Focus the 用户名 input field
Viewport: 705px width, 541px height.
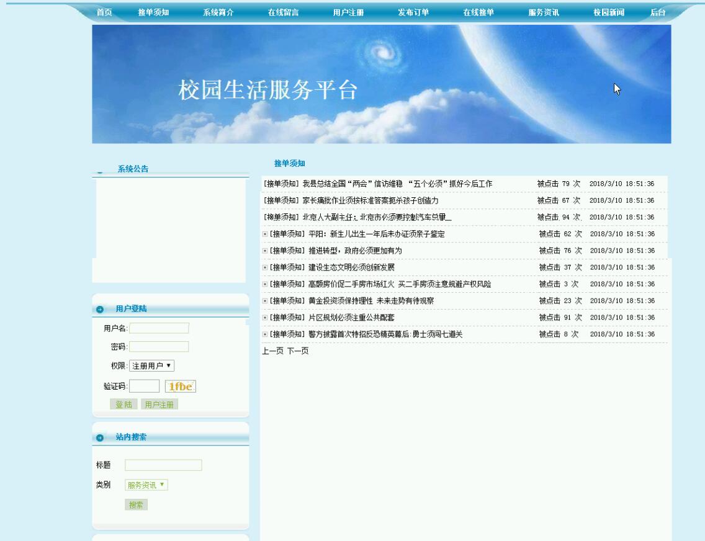[159, 328]
